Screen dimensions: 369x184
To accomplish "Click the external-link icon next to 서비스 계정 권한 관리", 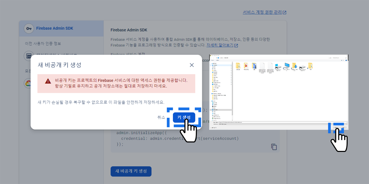I will coord(284,12).
